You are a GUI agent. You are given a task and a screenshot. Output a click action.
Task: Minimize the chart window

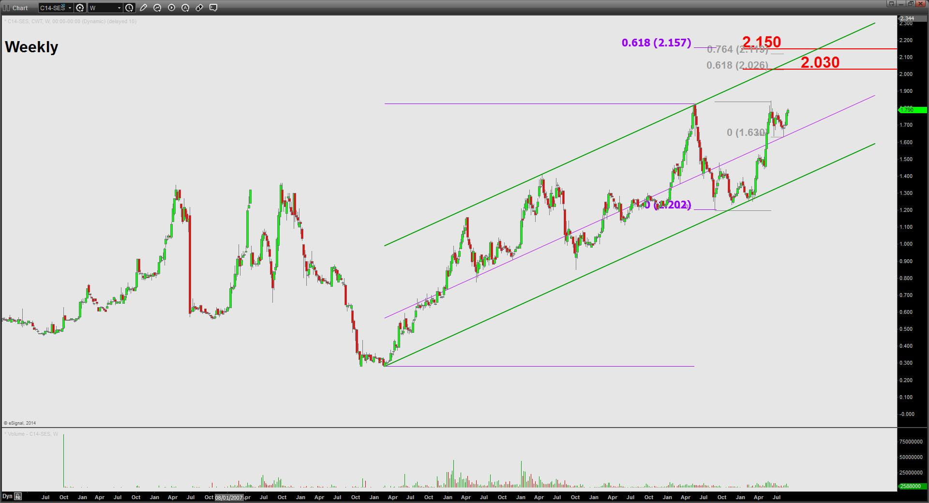[x=901, y=3]
